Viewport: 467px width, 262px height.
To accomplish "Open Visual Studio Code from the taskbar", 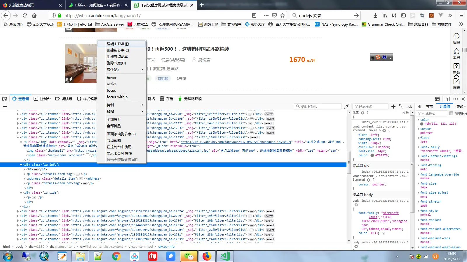I will [225, 256].
